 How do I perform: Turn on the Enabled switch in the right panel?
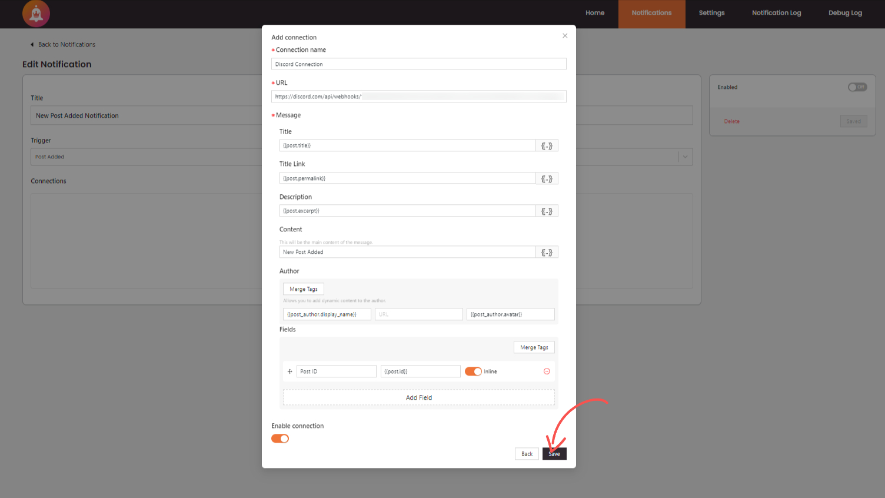coord(857,87)
